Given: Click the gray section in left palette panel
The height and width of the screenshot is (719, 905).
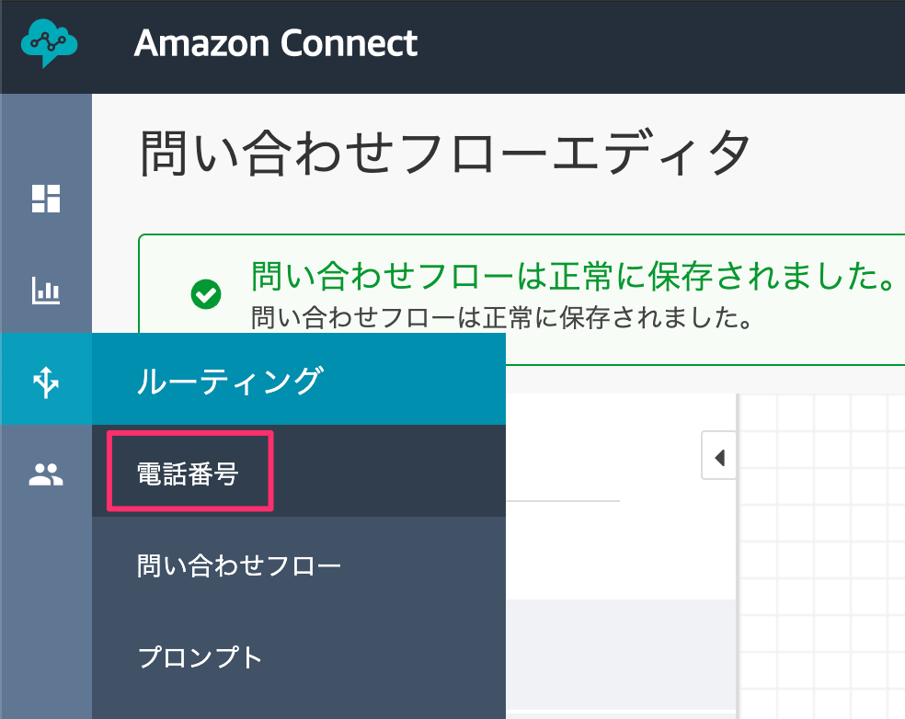Looking at the screenshot, I should (x=621, y=655).
